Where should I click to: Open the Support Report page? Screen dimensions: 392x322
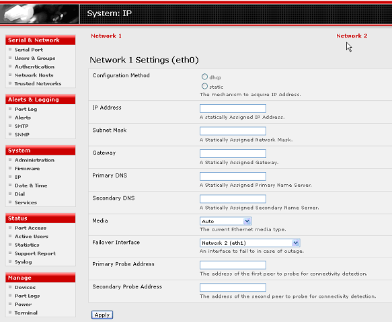35,253
